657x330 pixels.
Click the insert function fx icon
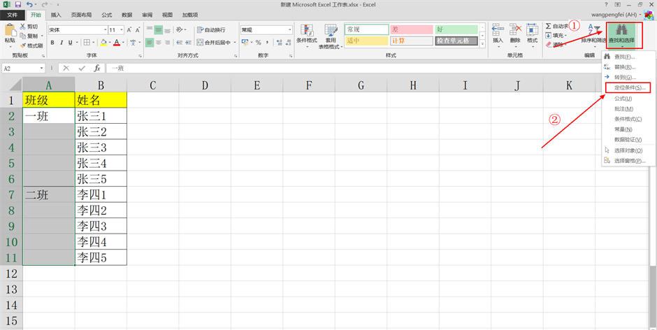(x=97, y=69)
